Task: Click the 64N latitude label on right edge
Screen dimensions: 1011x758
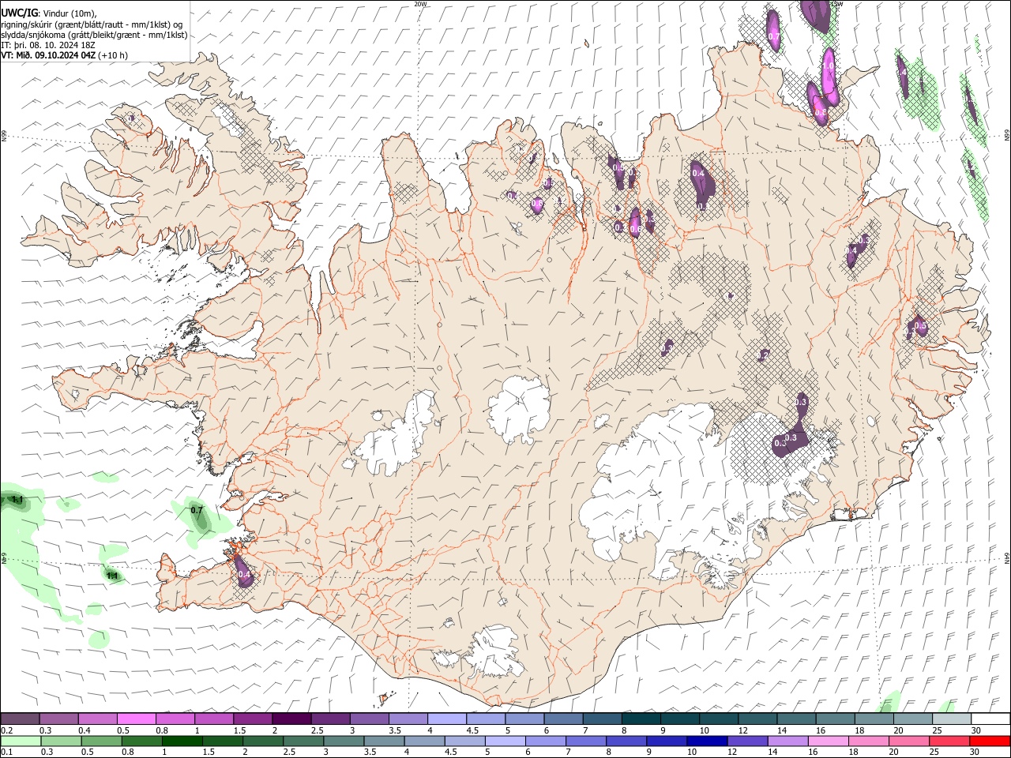Action: [1007, 557]
